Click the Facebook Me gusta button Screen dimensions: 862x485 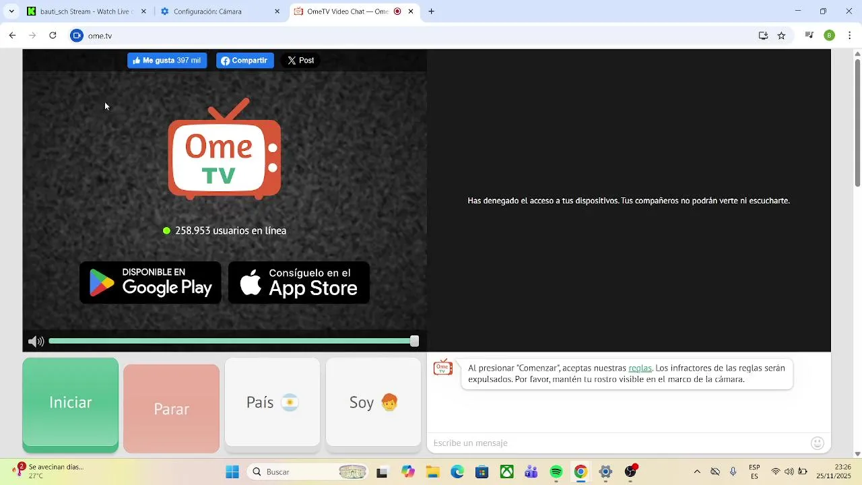point(167,61)
